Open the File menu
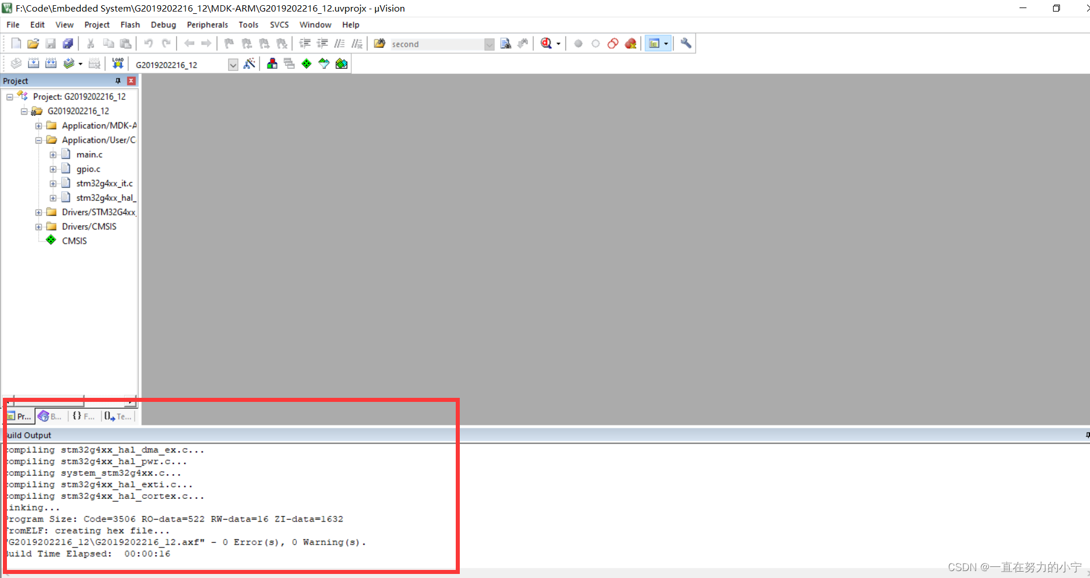Viewport: 1090px width, 578px height. click(x=13, y=25)
